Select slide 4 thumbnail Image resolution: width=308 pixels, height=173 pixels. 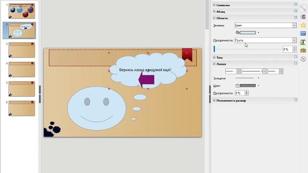(22, 69)
